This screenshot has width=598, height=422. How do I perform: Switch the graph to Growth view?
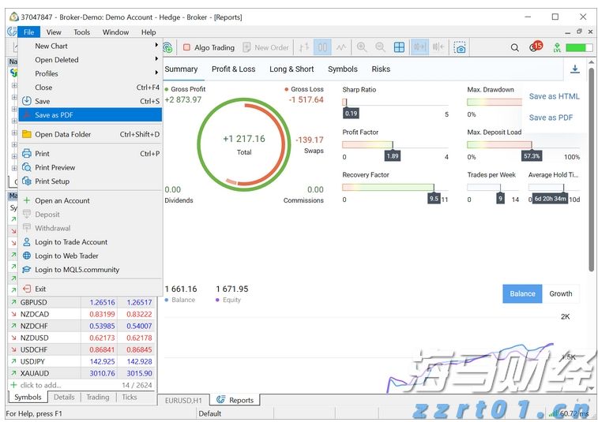(560, 293)
